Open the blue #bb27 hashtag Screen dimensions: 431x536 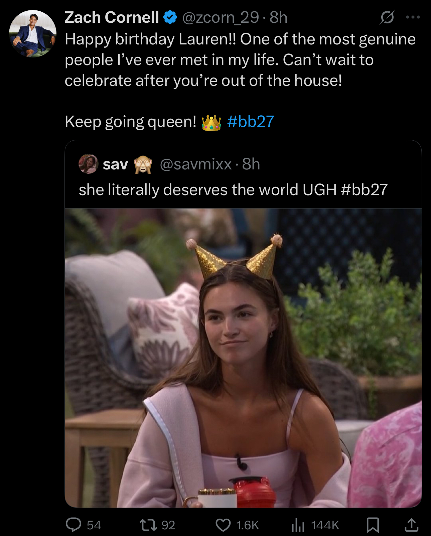pyautogui.click(x=251, y=121)
